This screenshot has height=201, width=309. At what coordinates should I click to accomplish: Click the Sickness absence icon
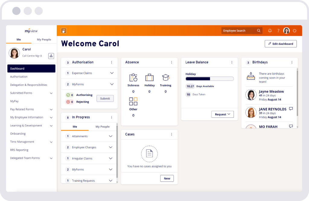click(133, 78)
